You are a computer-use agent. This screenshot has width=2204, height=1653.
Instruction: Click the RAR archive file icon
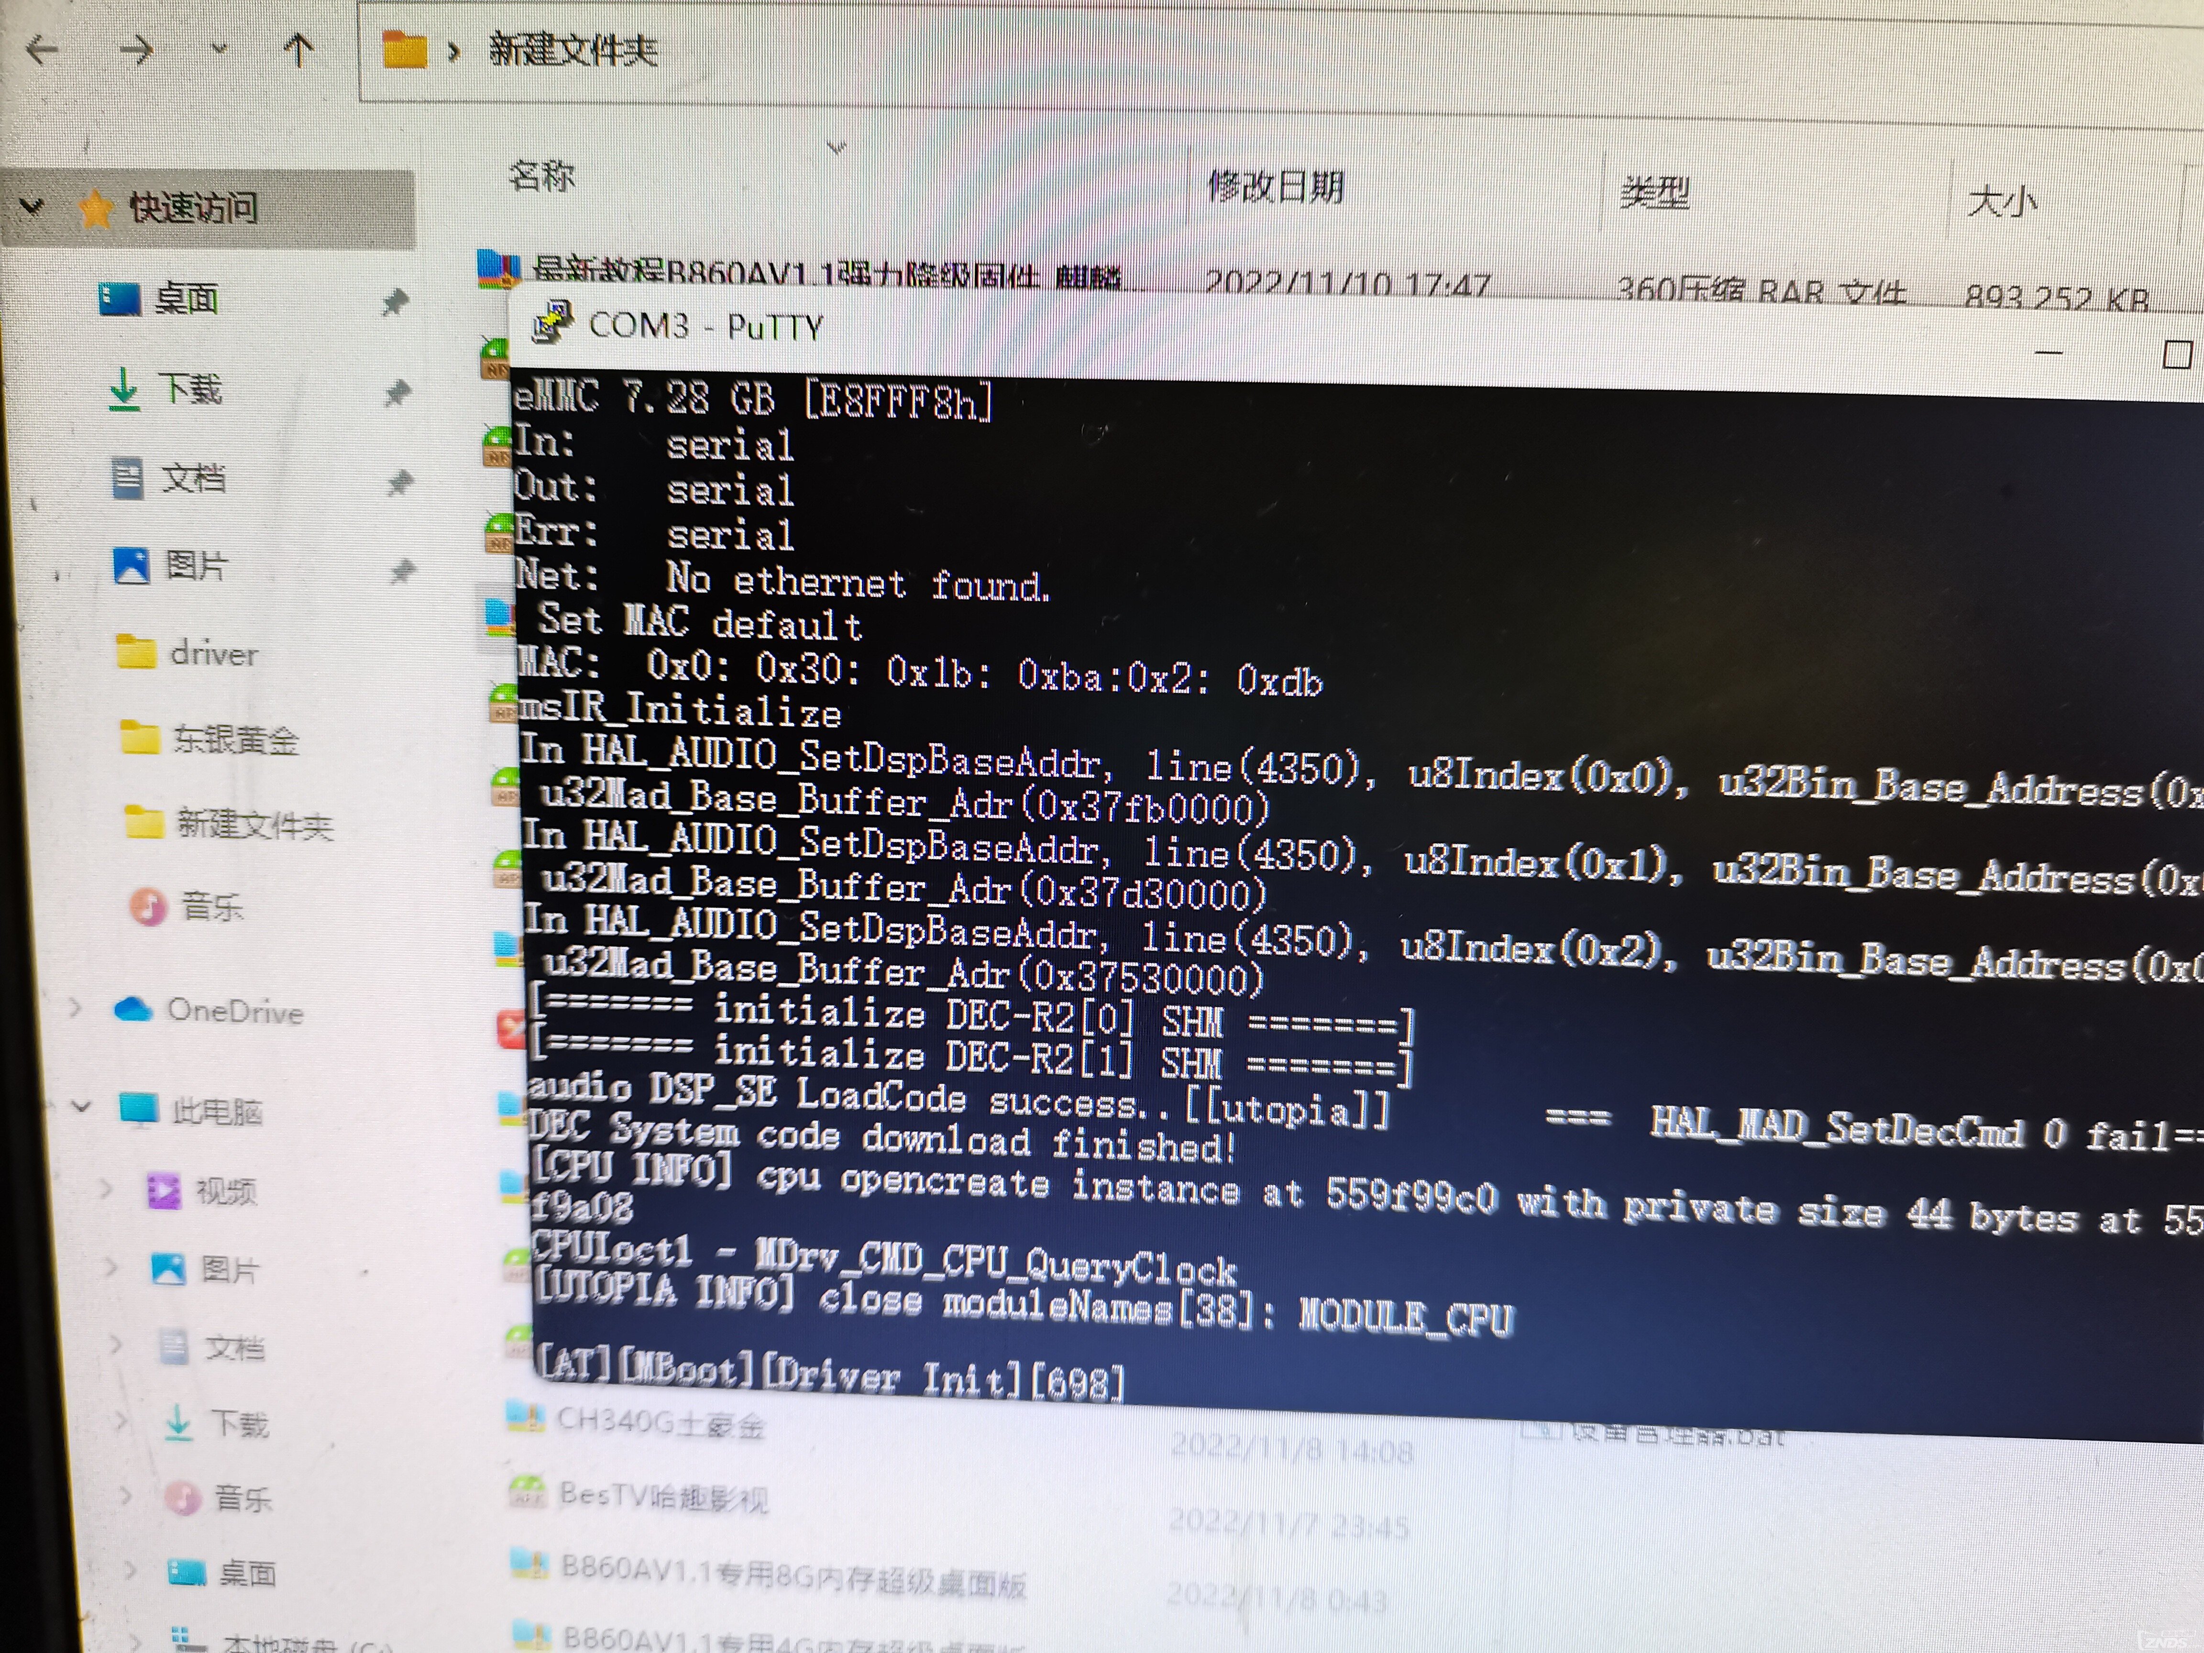(498, 268)
